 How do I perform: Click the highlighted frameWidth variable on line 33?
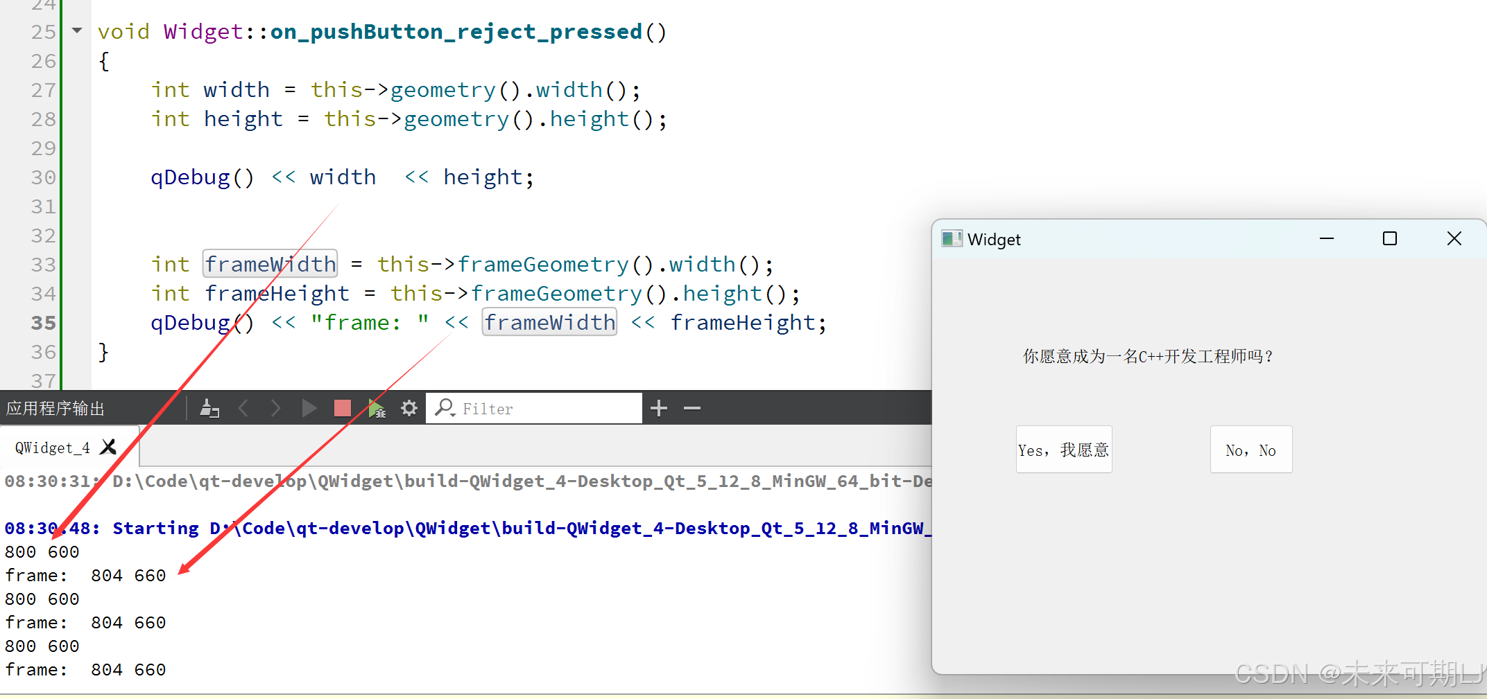[x=270, y=264]
